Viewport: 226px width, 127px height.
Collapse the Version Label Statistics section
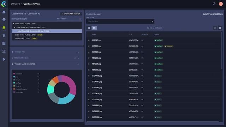(x=78, y=64)
